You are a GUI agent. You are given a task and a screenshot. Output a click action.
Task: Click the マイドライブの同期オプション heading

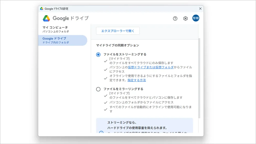tap(117, 45)
